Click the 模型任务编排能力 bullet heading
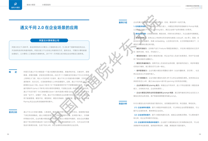 [x=144, y=63]
